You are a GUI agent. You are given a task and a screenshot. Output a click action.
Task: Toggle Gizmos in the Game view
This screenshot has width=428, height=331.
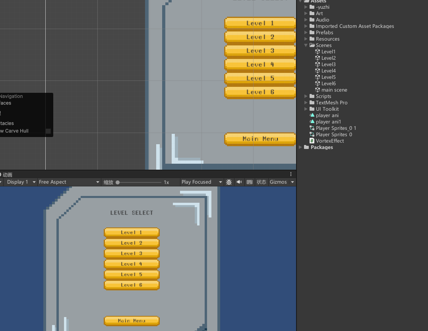278,182
